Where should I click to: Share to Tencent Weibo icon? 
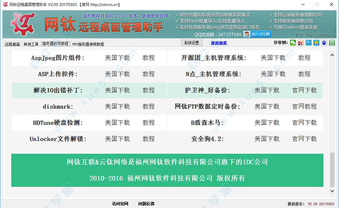pyautogui.click(x=308, y=43)
